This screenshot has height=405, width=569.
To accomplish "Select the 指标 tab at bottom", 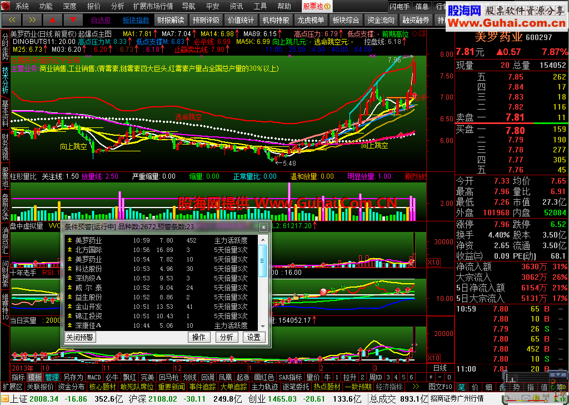I will (x=18, y=377).
